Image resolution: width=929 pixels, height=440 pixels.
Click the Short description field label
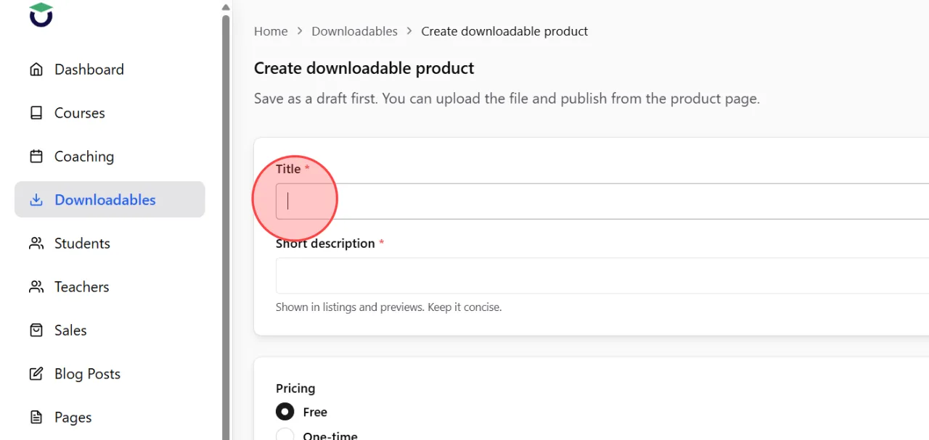coord(325,244)
